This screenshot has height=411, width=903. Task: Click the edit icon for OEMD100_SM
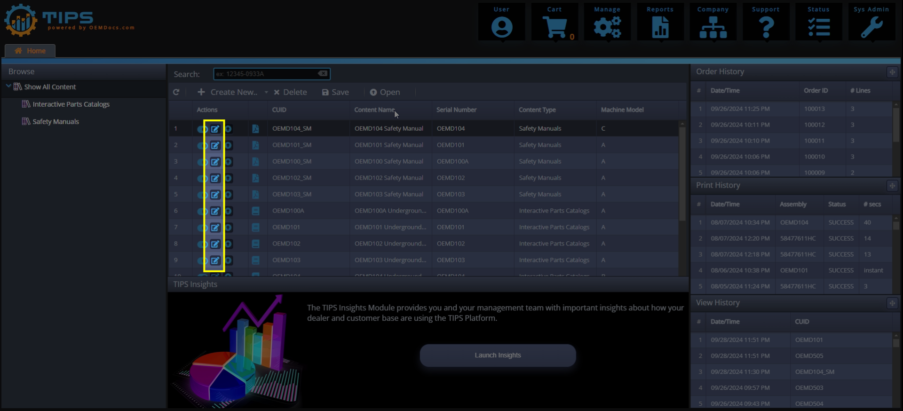click(x=215, y=162)
